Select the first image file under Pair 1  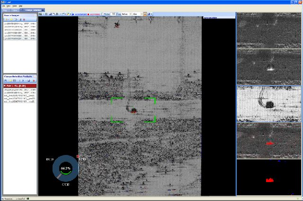[20, 90]
